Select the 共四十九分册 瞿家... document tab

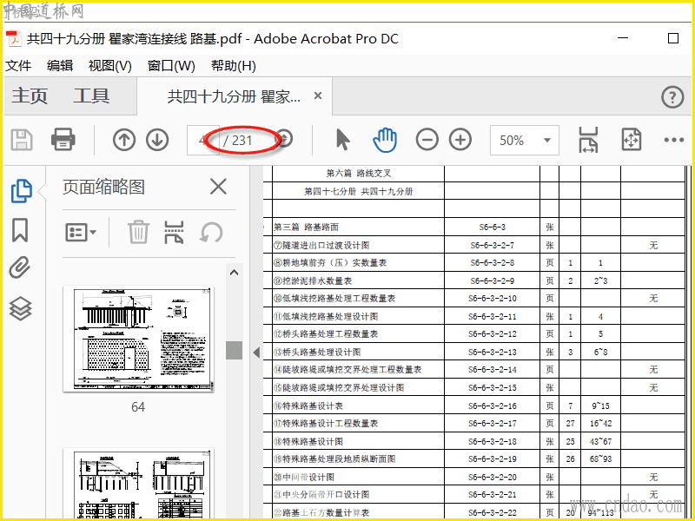pyautogui.click(x=234, y=96)
